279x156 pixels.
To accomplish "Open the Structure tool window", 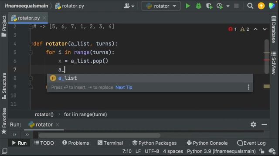I will [x=4, y=86].
